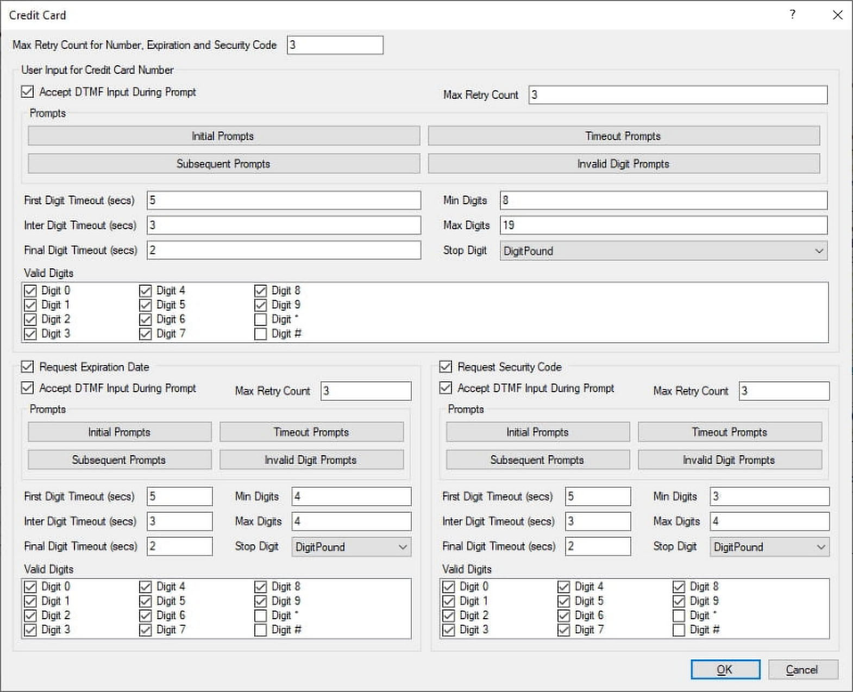Open Subsequent Prompts for Credit Card Number
The width and height of the screenshot is (853, 692).
coord(224,163)
